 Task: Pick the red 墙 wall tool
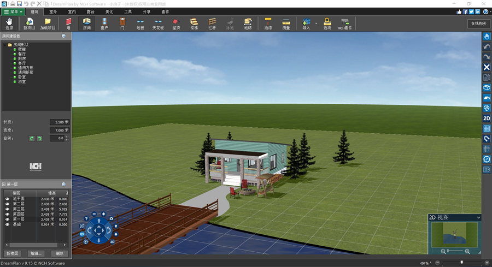(x=68, y=24)
